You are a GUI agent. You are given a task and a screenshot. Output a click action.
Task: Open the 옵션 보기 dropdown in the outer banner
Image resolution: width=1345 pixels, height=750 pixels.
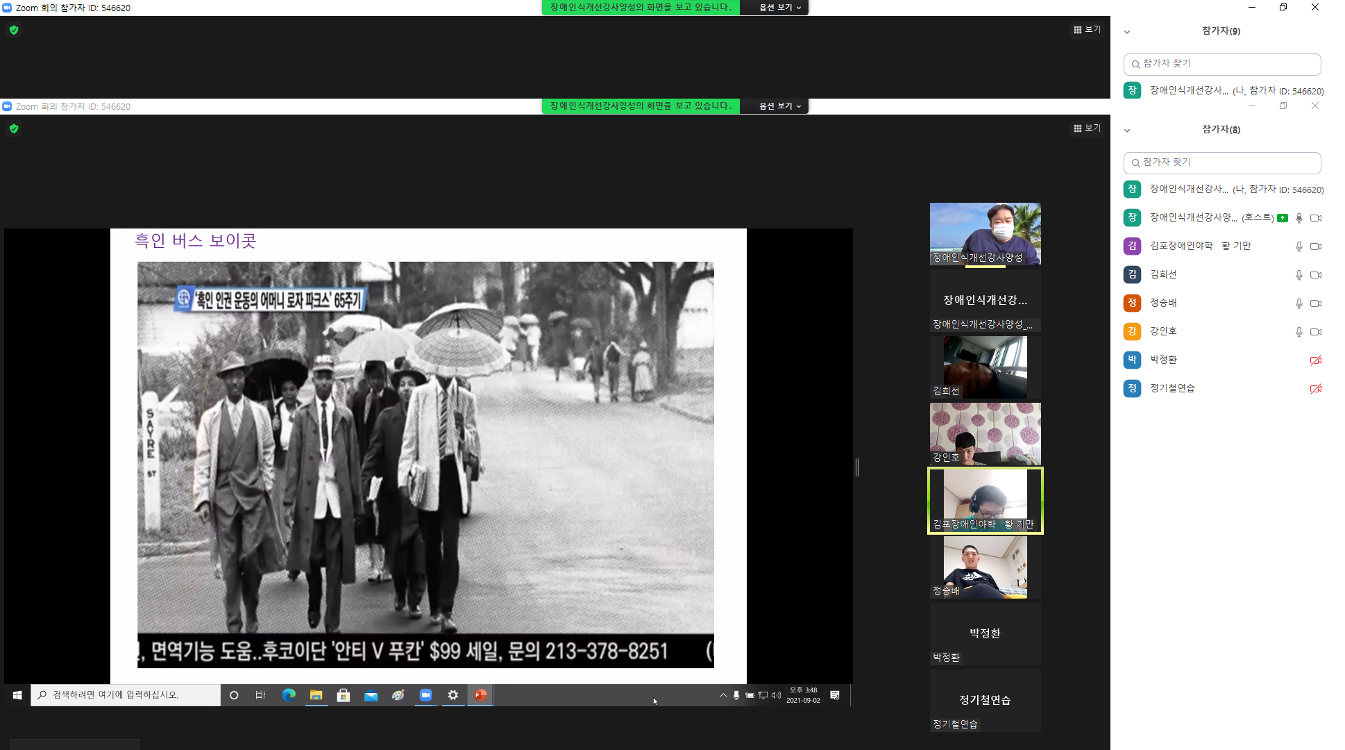780,8
